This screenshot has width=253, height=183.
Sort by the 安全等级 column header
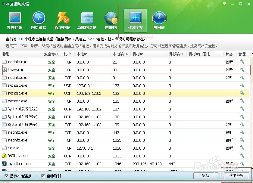[52, 54]
